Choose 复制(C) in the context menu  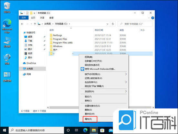coord(104,101)
